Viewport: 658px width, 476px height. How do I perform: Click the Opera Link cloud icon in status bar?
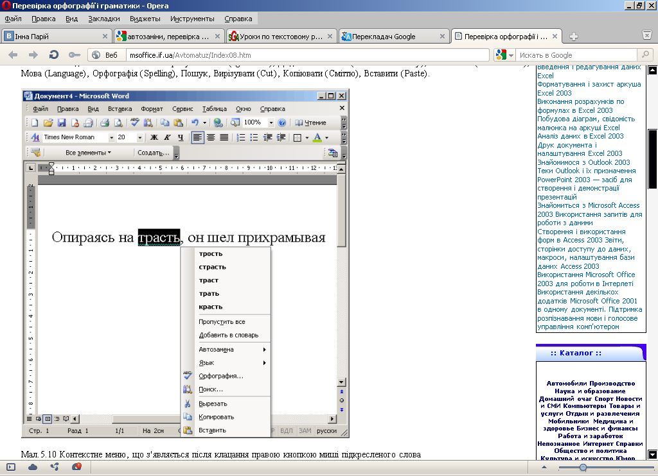pyautogui.click(x=33, y=467)
